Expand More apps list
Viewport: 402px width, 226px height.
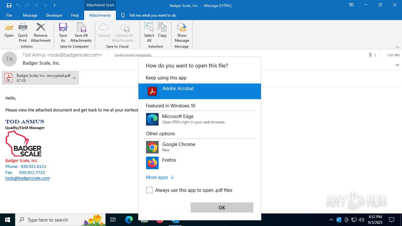pyautogui.click(x=160, y=177)
